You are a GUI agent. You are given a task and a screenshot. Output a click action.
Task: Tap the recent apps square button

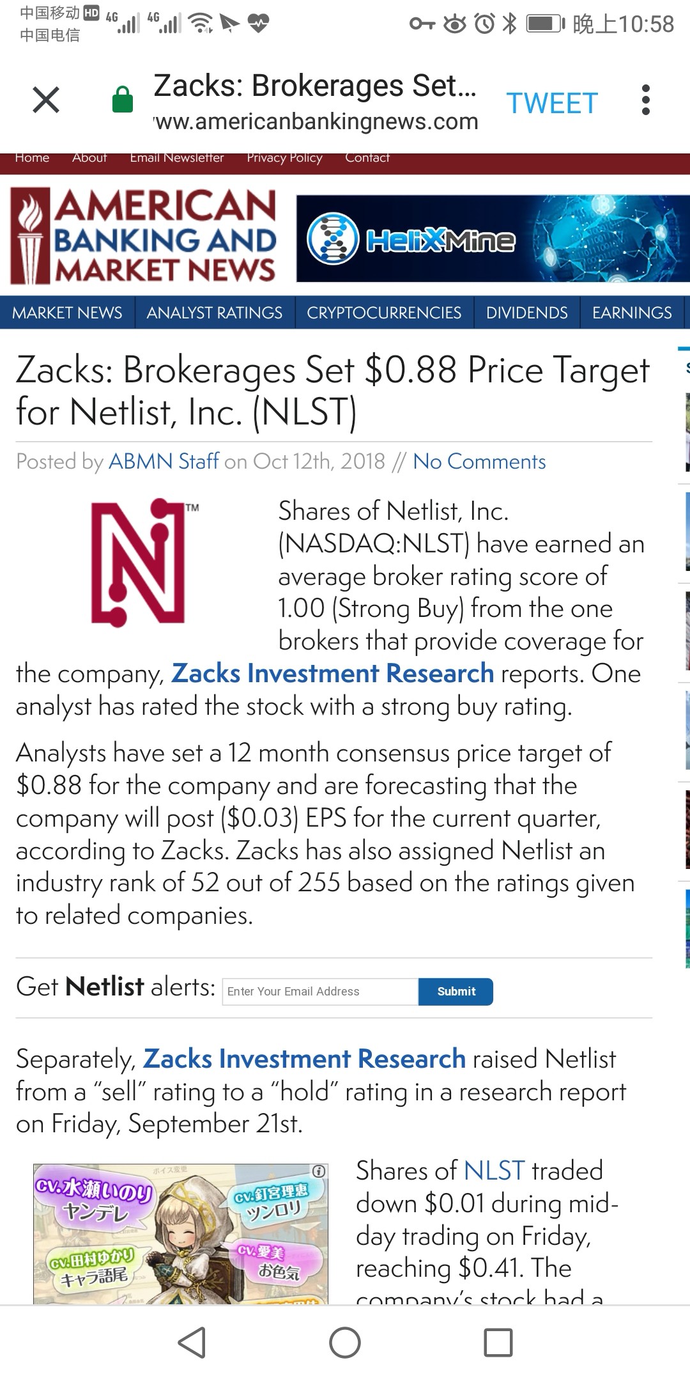[498, 1342]
